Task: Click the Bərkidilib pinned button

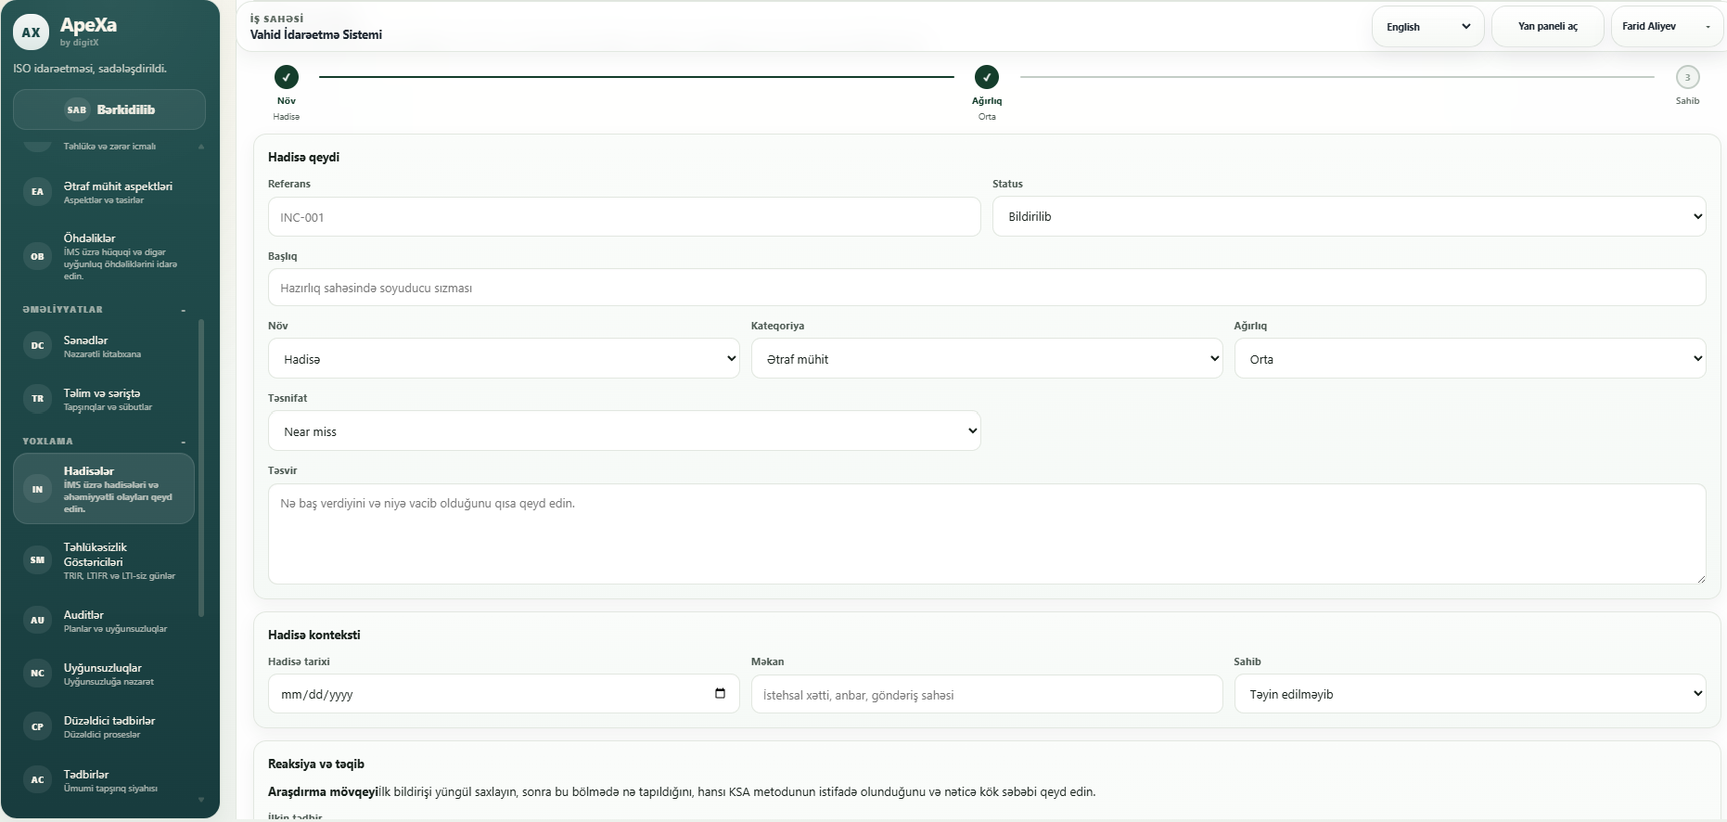Action: (109, 109)
